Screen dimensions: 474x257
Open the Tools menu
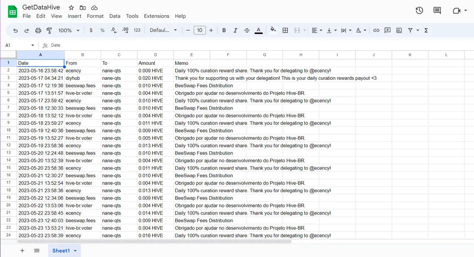[x=132, y=16]
